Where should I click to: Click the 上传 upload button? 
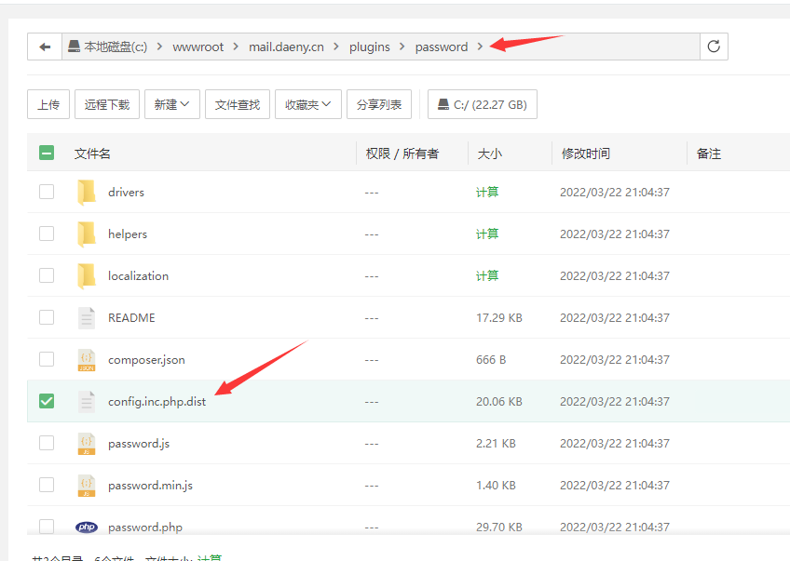point(48,105)
